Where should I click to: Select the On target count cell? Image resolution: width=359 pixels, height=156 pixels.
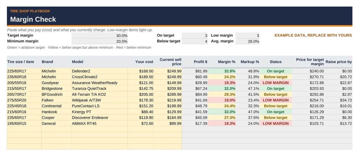click(195, 35)
